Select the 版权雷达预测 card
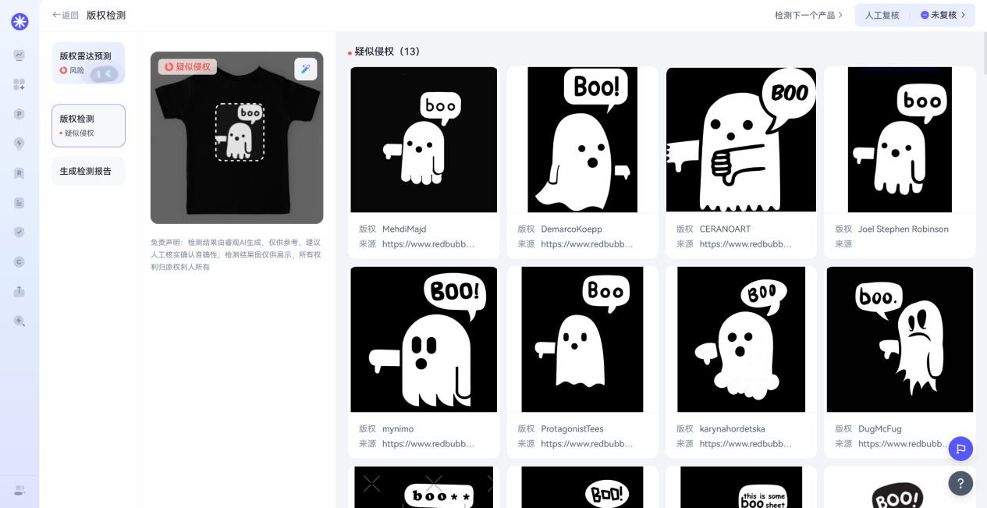 coord(88,63)
